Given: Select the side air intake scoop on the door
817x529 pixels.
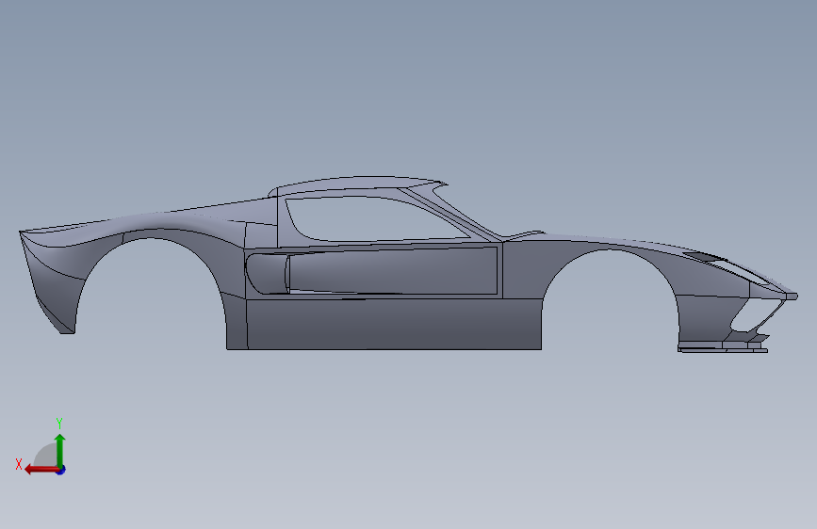Looking at the screenshot, I should point(268,273).
